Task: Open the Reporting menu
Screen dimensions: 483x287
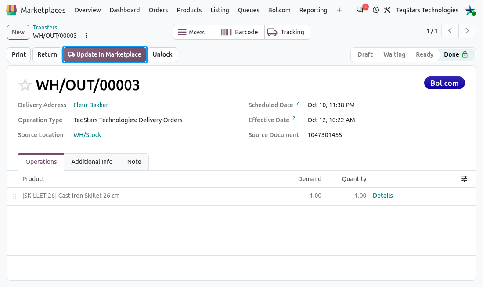Action: click(313, 10)
